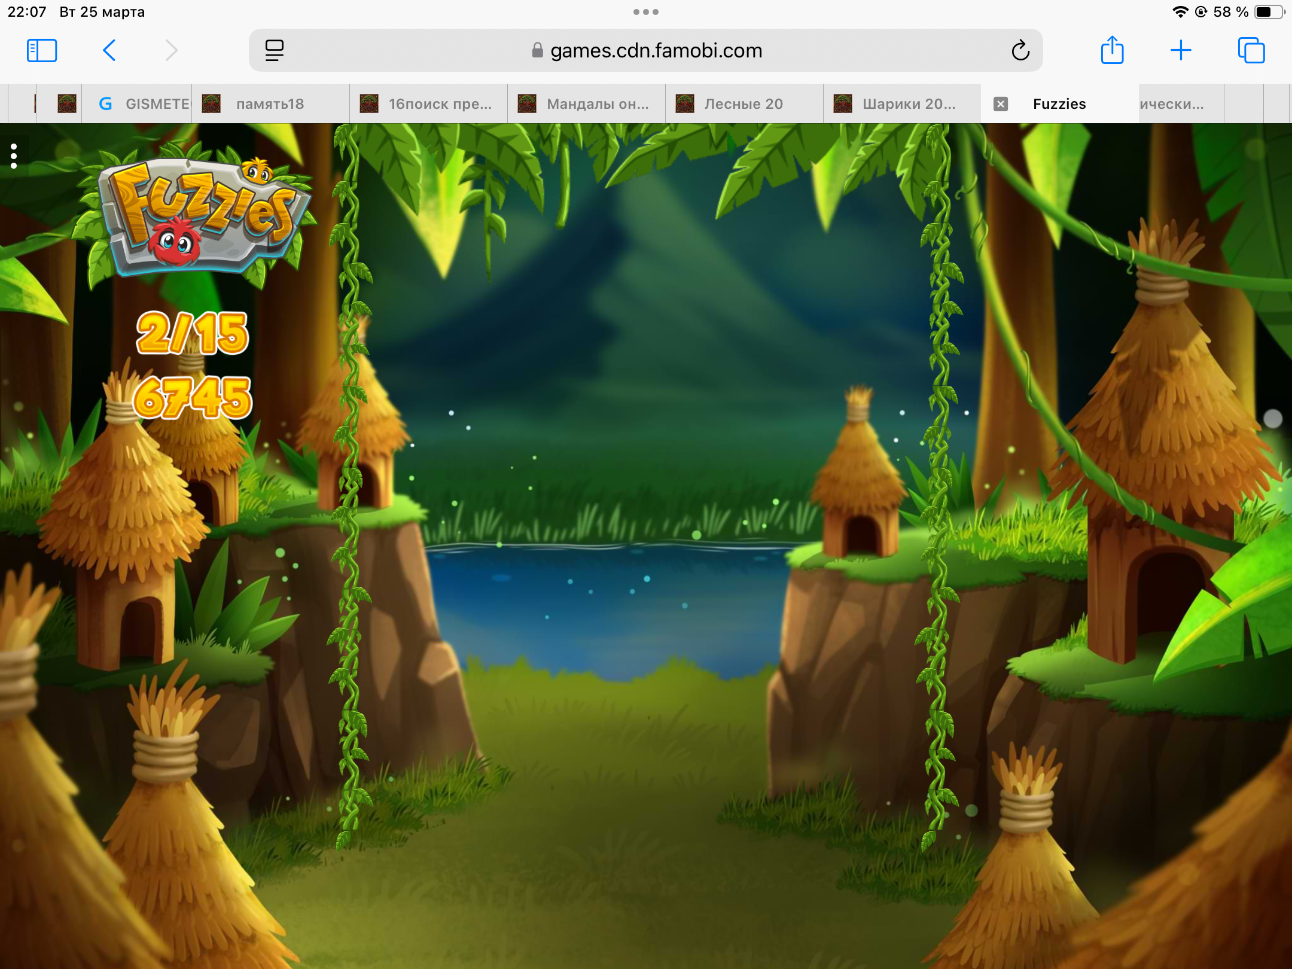The height and width of the screenshot is (969, 1292).
Task: Open the Share sheet
Action: (1113, 49)
